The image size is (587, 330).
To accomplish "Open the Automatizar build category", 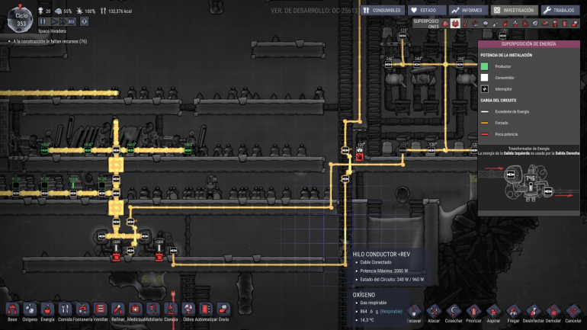I will tap(206, 312).
